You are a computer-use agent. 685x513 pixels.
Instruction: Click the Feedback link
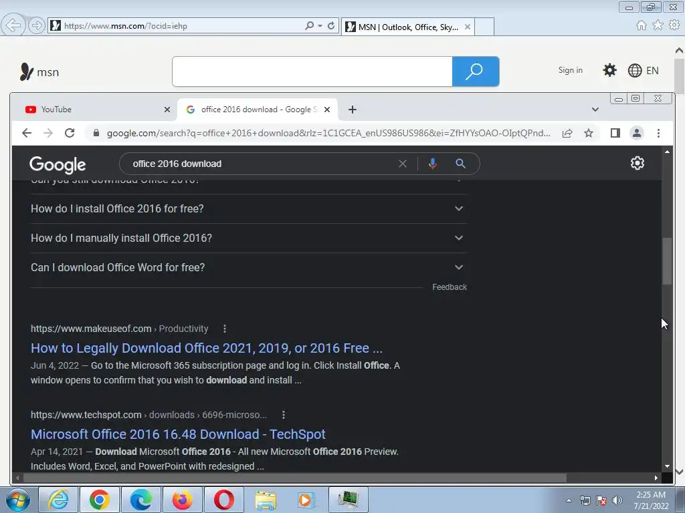(x=449, y=287)
